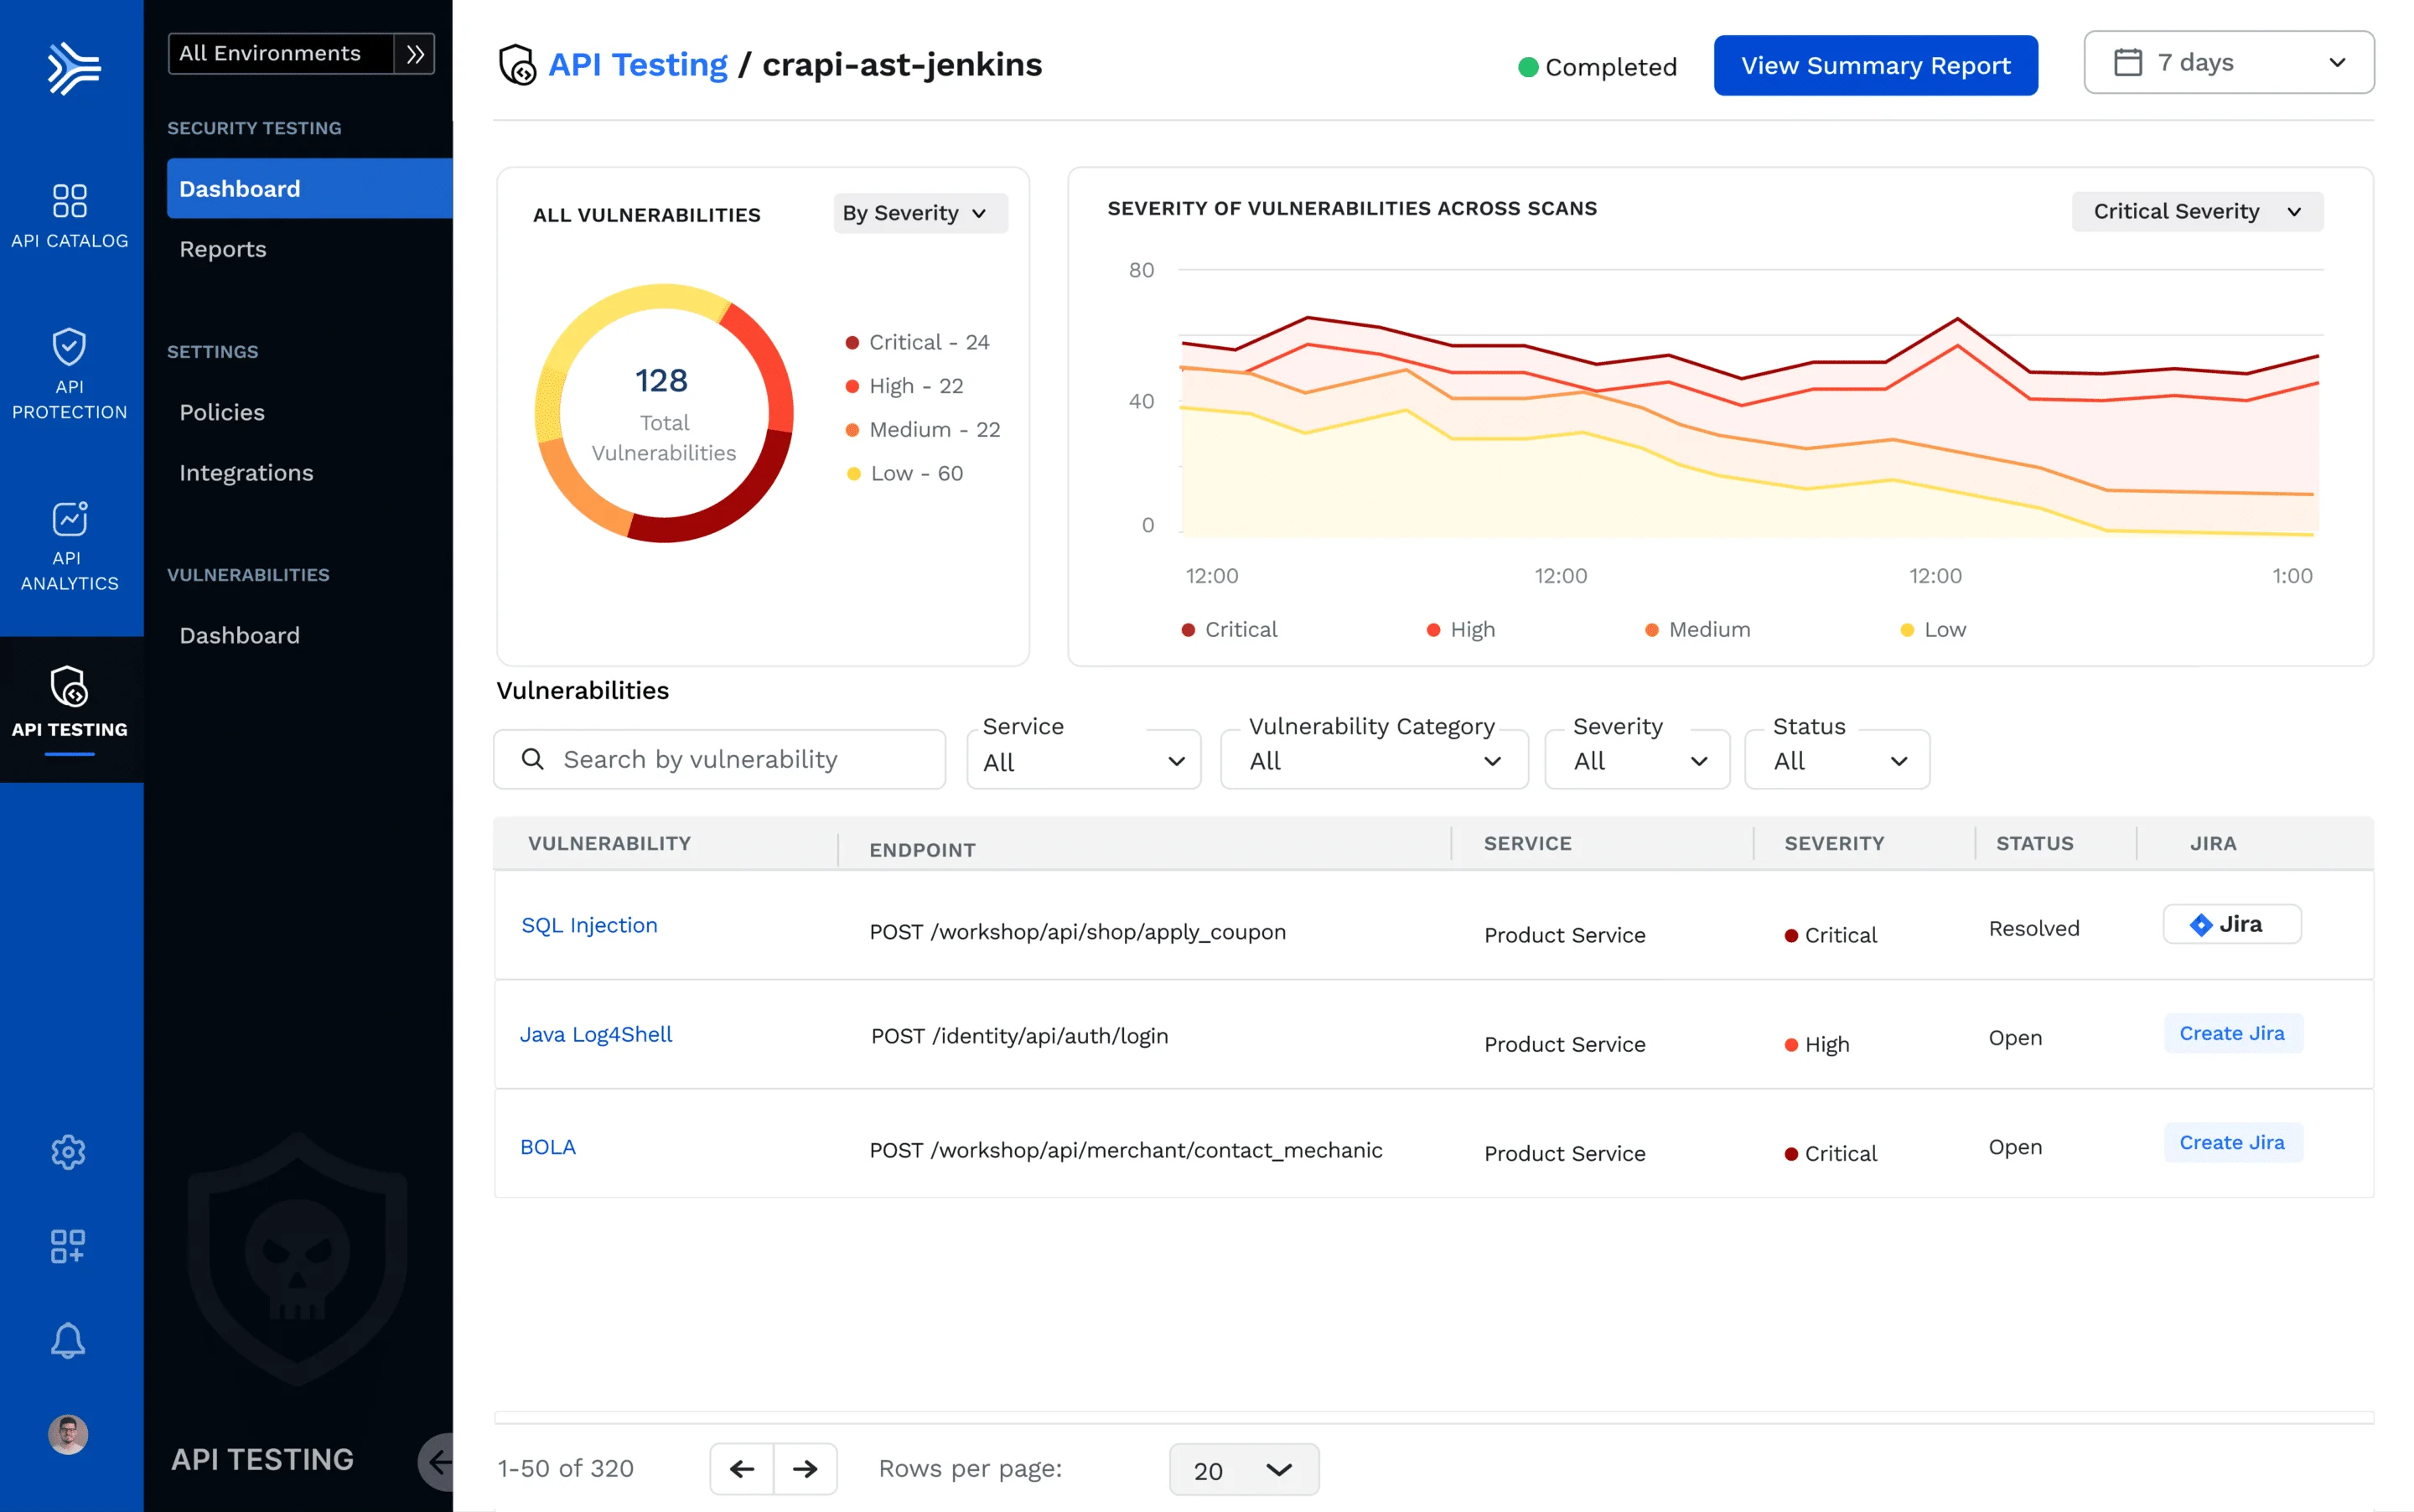Open notifications via the bell icon
Viewport: 2414px width, 1512px height.
tap(68, 1340)
